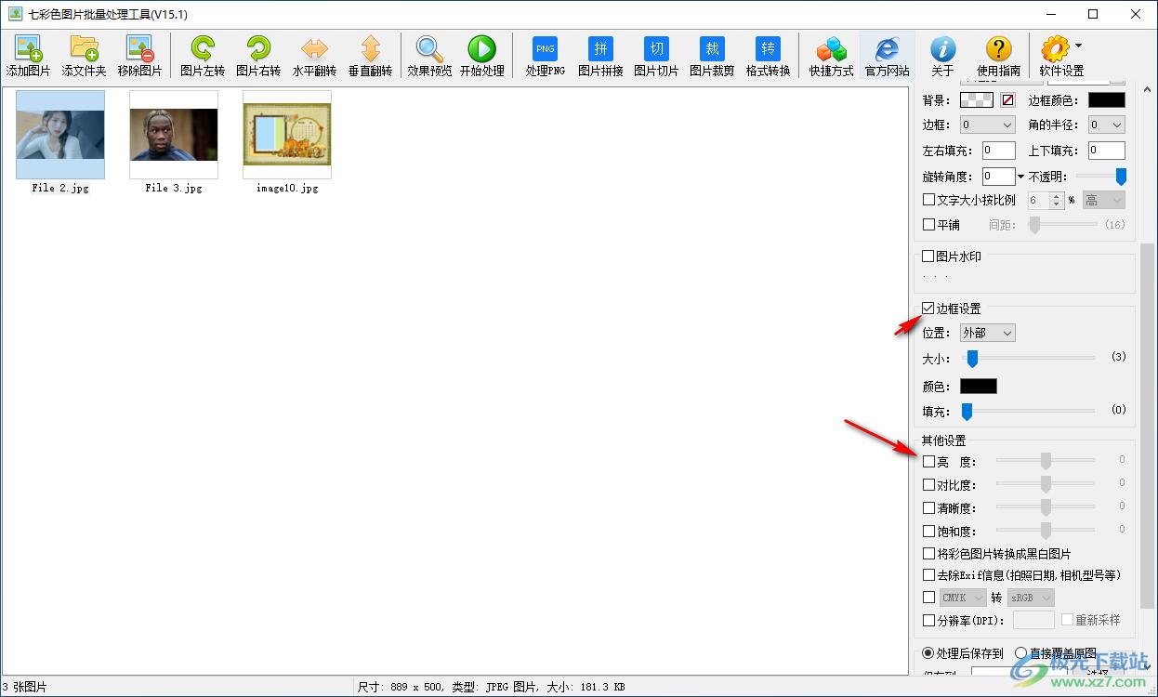Rotate image left with 图片左转
Image resolution: width=1158 pixels, height=697 pixels.
(203, 55)
